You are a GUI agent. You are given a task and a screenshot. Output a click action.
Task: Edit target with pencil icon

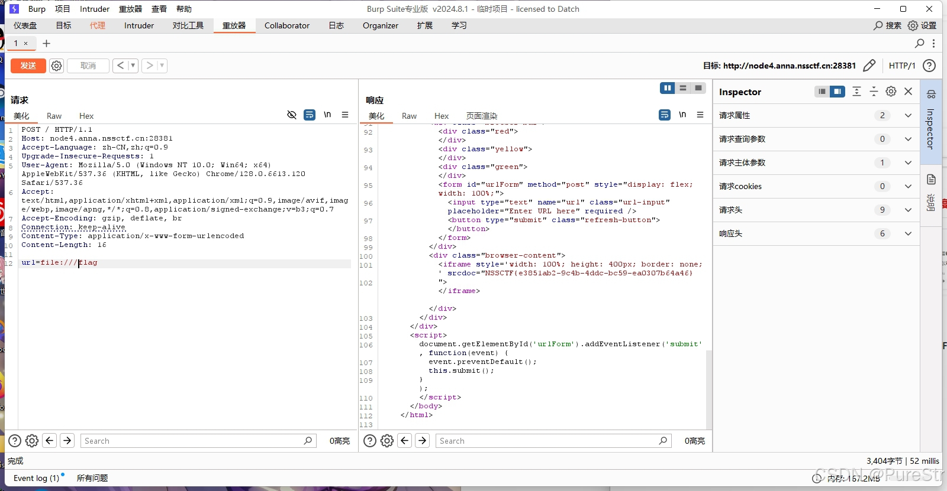pos(869,66)
